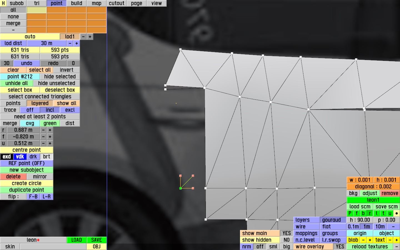Choose the show all points mode
This screenshot has width=400, height=250.
coord(67,103)
